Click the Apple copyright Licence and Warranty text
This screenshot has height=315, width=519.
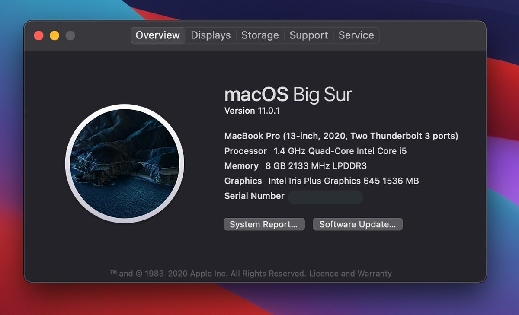pos(251,274)
